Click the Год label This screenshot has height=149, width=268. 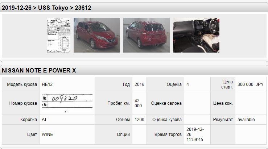pyautogui.click(x=126, y=84)
